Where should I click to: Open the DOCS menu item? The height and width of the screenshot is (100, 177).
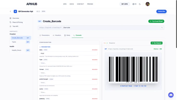[72, 4]
